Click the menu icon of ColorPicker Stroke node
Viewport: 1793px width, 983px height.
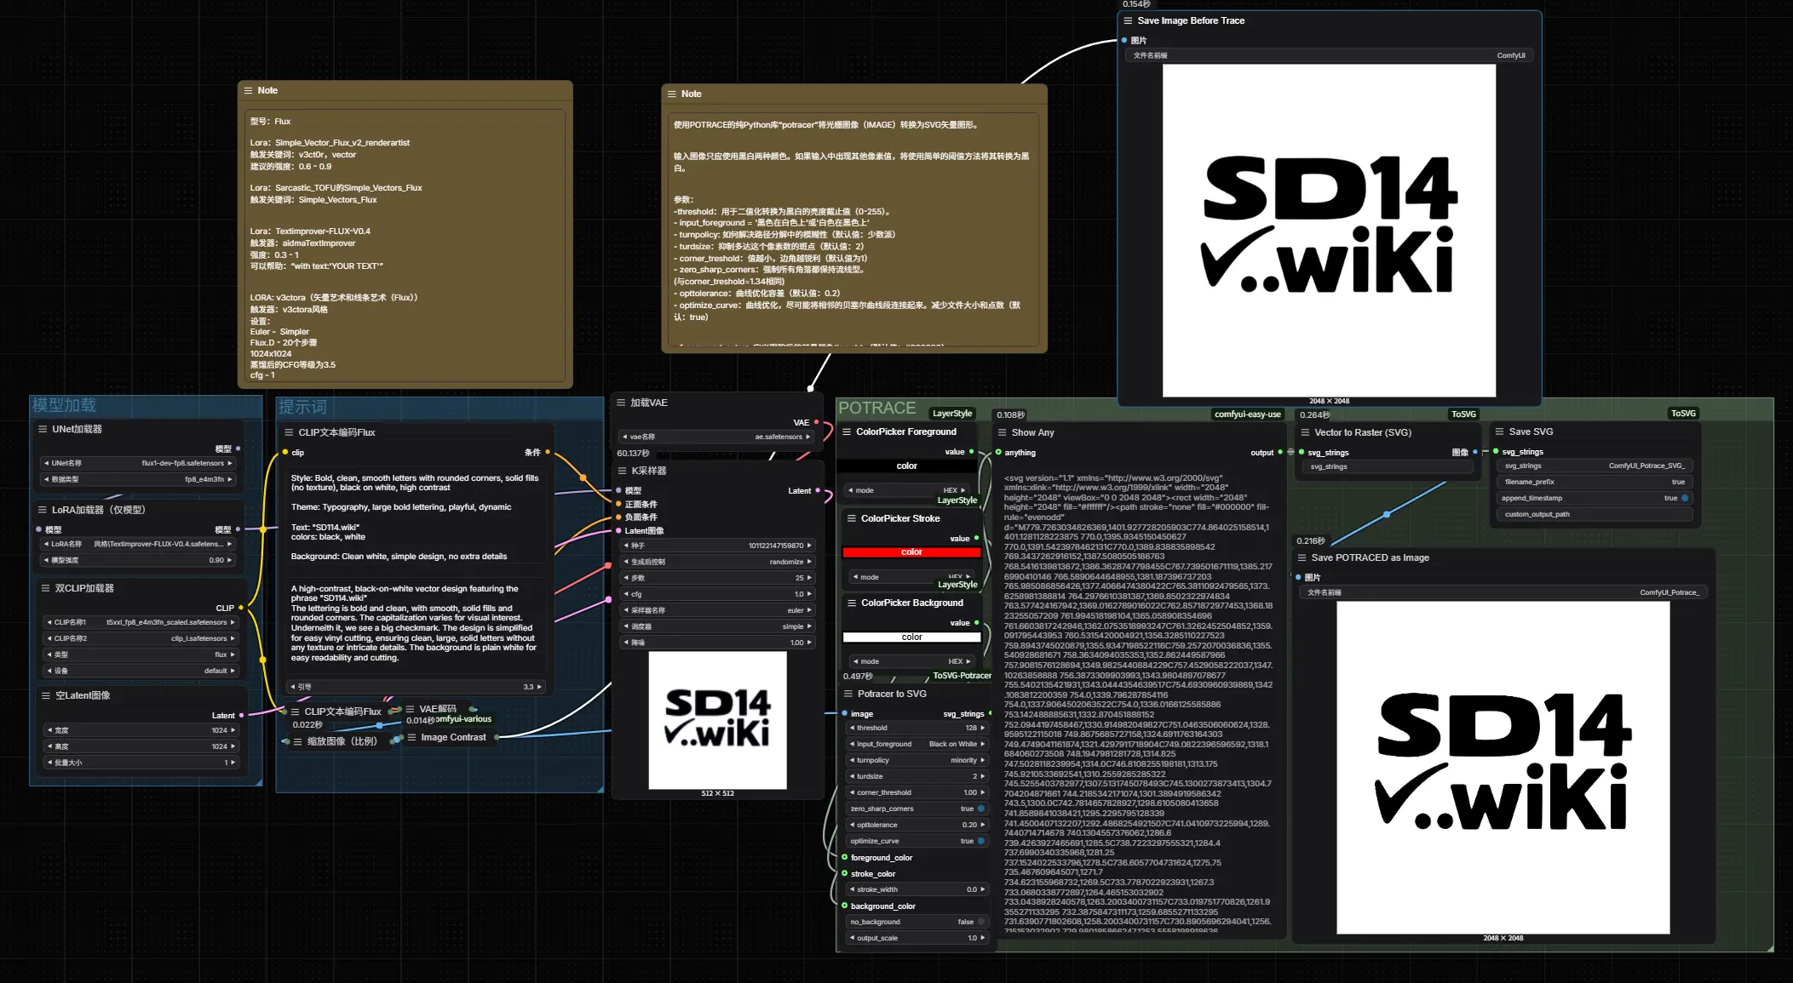click(852, 518)
